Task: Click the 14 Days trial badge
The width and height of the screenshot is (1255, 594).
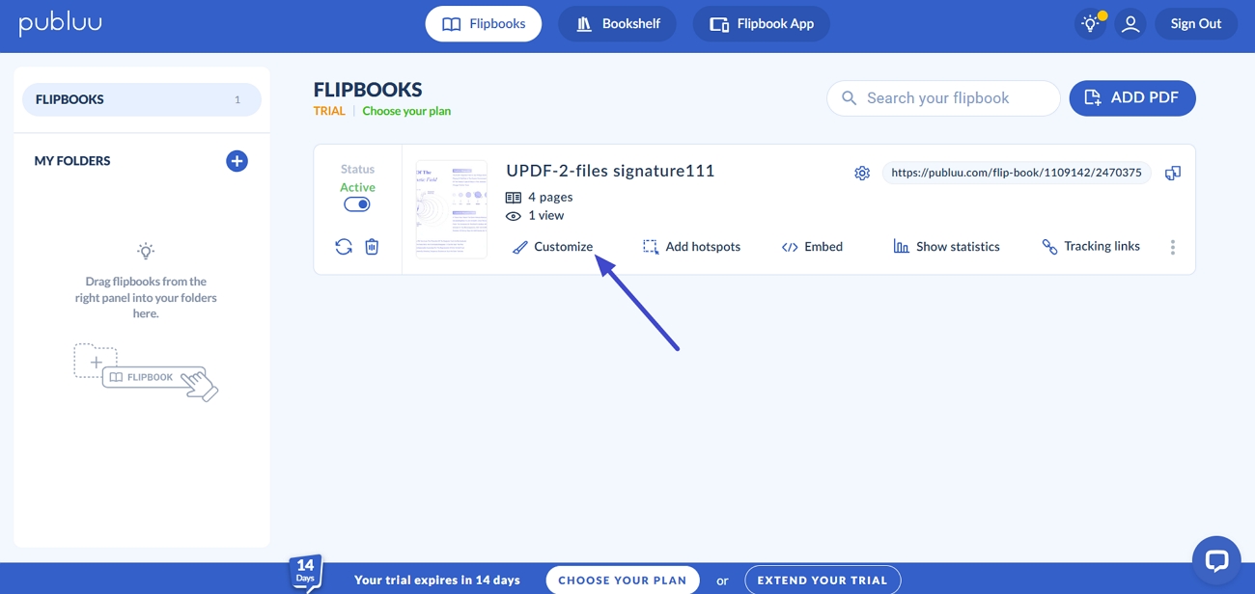Action: coord(305,572)
